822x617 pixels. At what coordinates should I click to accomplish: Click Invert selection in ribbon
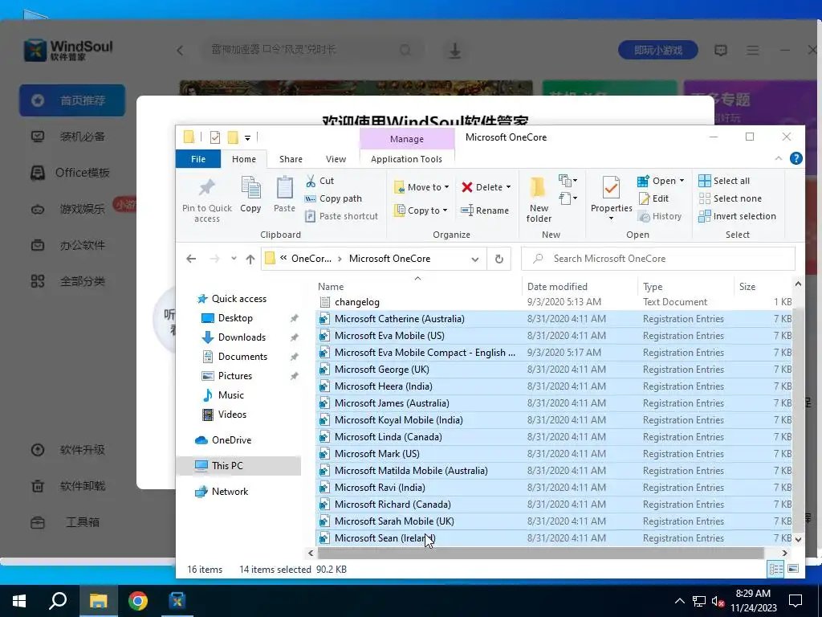(737, 216)
